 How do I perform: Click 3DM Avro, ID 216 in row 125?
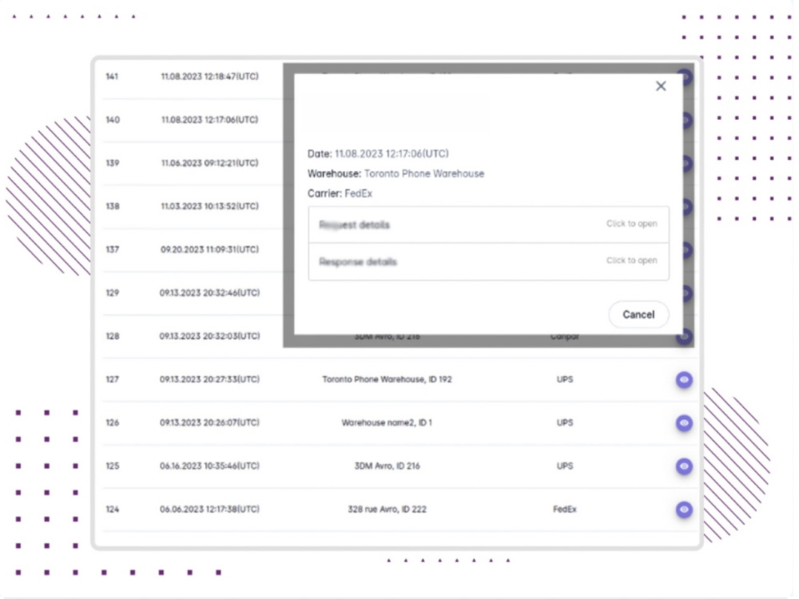click(388, 466)
